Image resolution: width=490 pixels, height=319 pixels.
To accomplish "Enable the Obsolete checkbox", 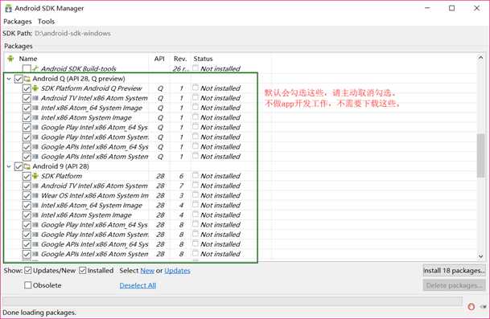I will tap(28, 285).
